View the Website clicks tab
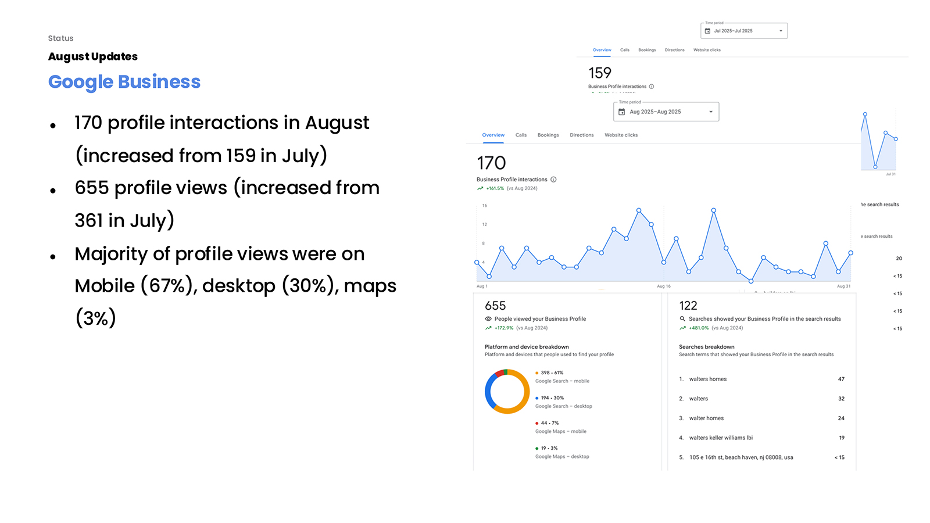Image resolution: width=930 pixels, height=523 pixels. (x=621, y=135)
